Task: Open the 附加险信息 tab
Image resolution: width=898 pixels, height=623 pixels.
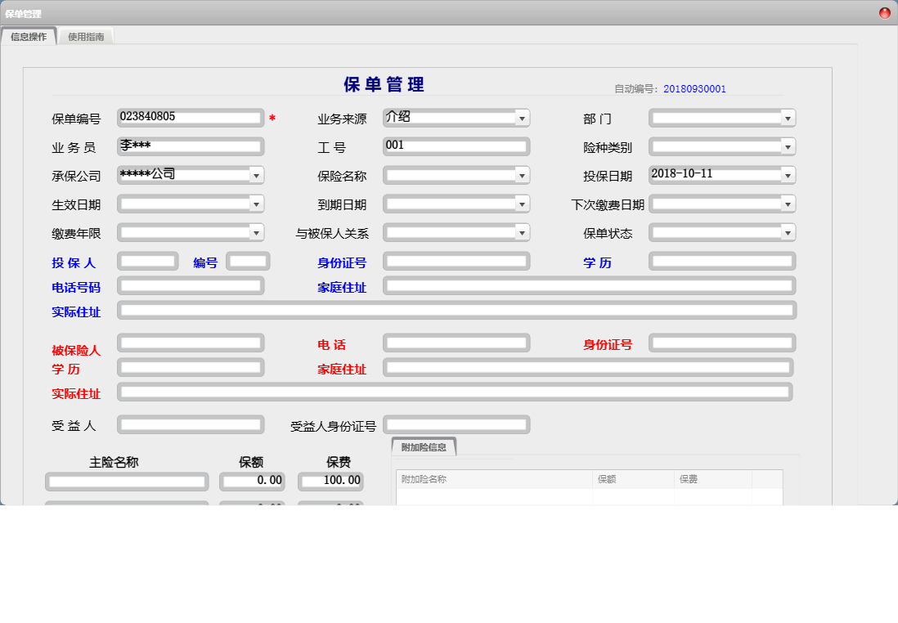Action: (x=424, y=447)
